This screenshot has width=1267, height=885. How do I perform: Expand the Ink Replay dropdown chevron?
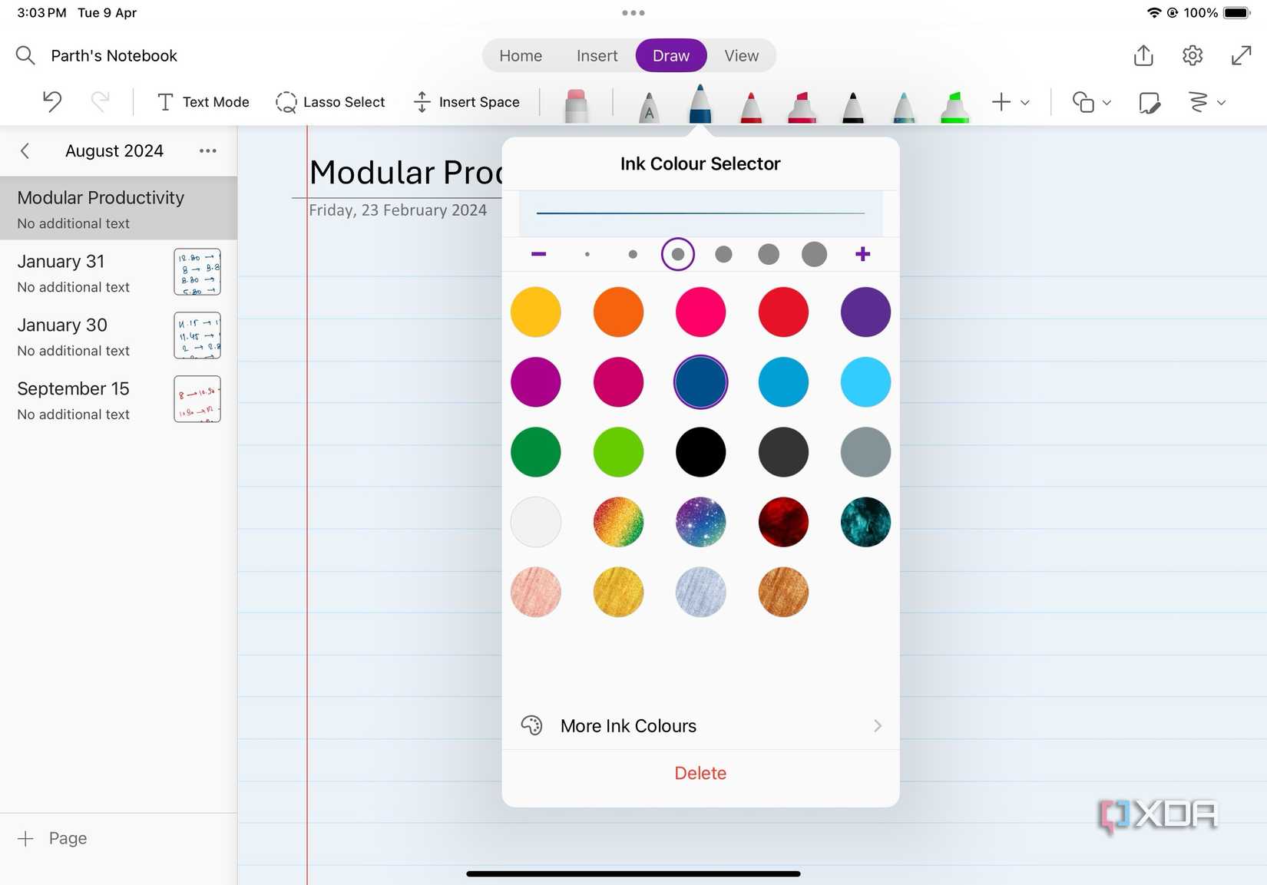1219,102
